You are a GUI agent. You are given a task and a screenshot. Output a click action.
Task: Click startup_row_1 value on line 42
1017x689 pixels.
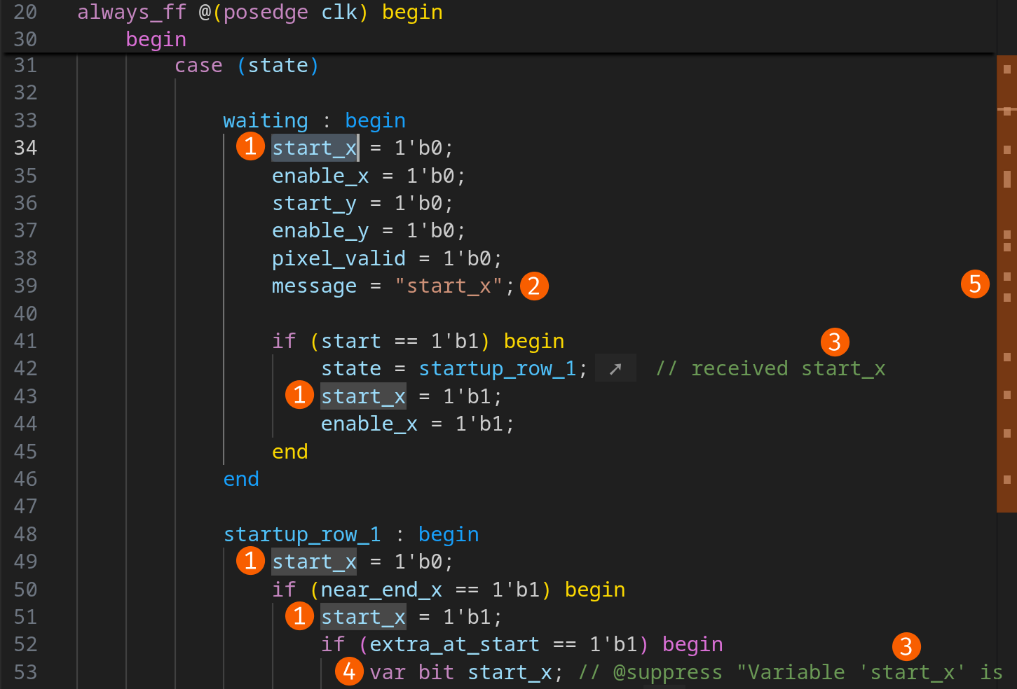[x=497, y=369]
